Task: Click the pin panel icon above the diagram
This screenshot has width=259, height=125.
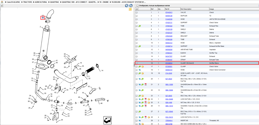Action: (x=2, y=5)
